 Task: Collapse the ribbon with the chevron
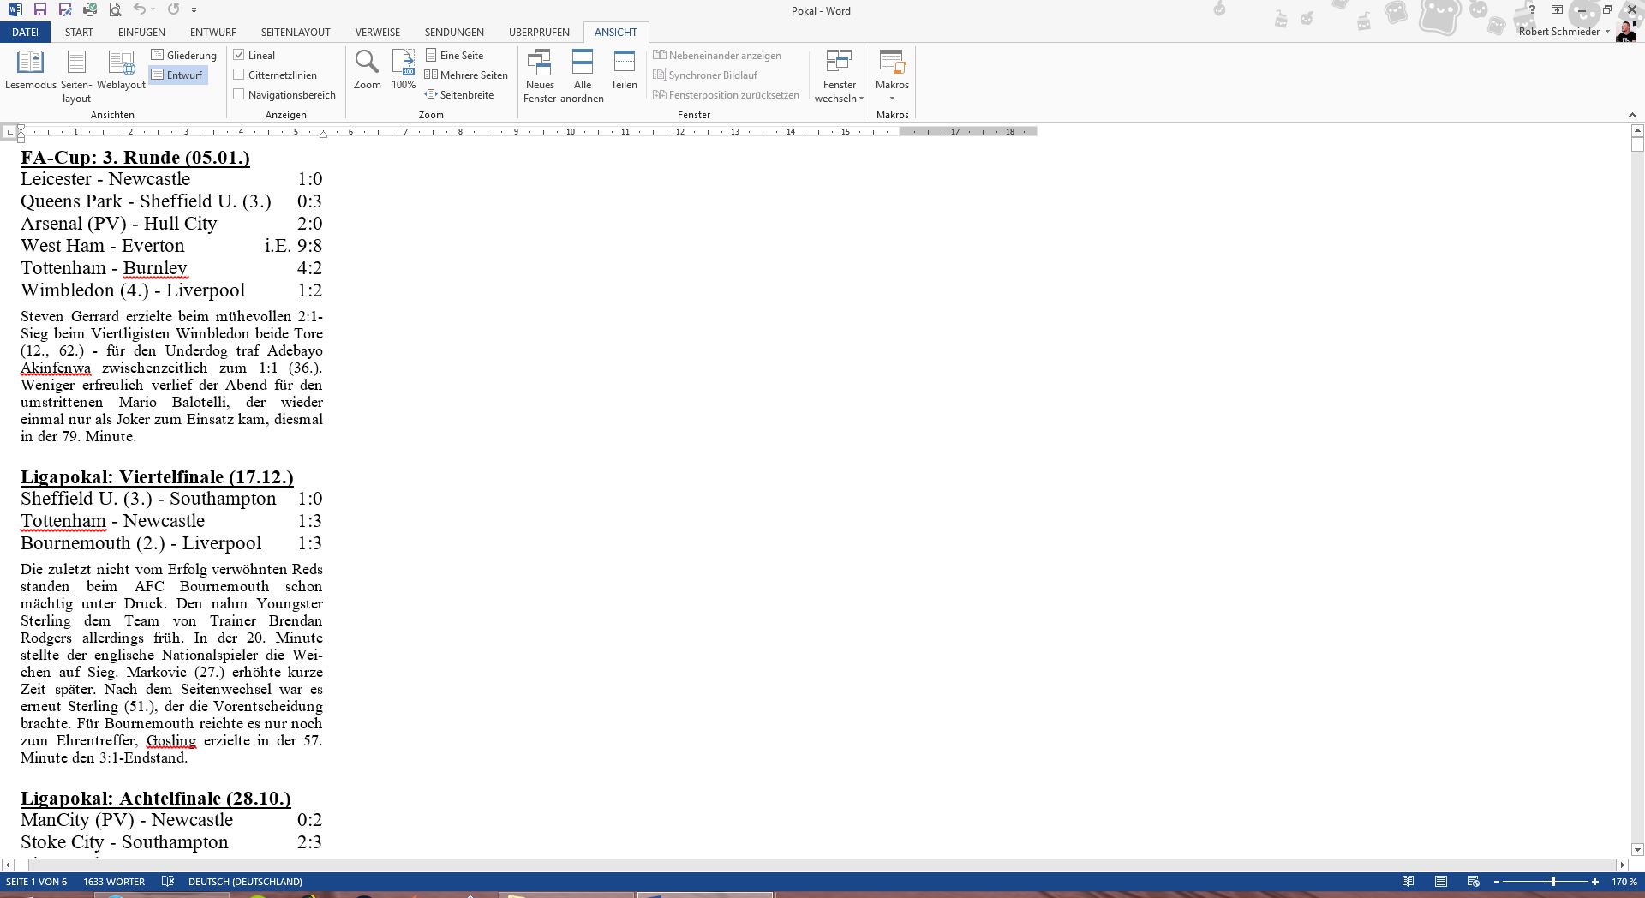pos(1632,115)
